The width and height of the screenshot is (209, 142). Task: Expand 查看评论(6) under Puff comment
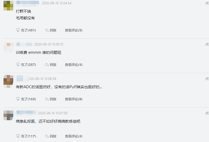[x=74, y=99]
